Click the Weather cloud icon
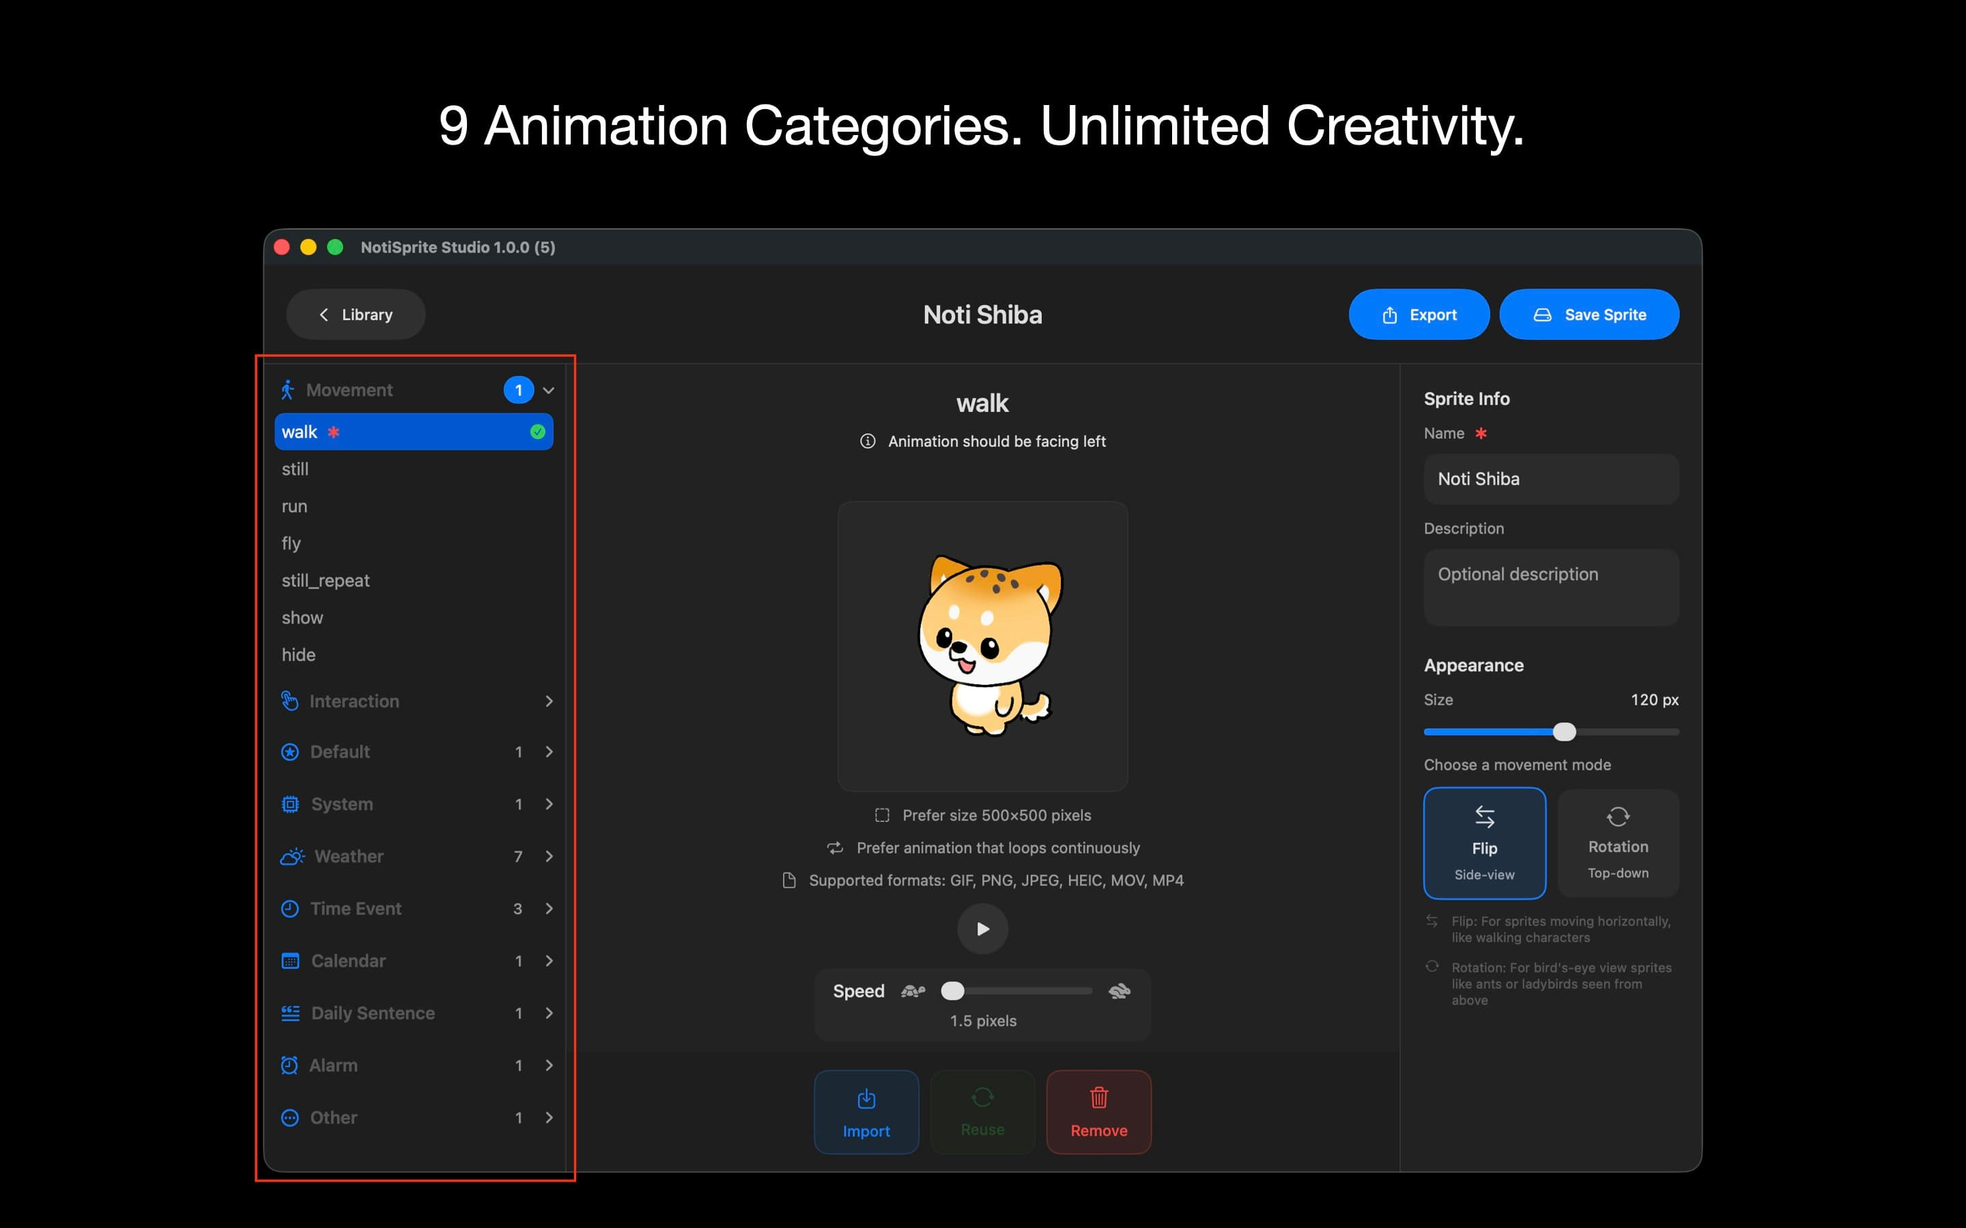Image resolution: width=1966 pixels, height=1228 pixels. click(x=291, y=856)
